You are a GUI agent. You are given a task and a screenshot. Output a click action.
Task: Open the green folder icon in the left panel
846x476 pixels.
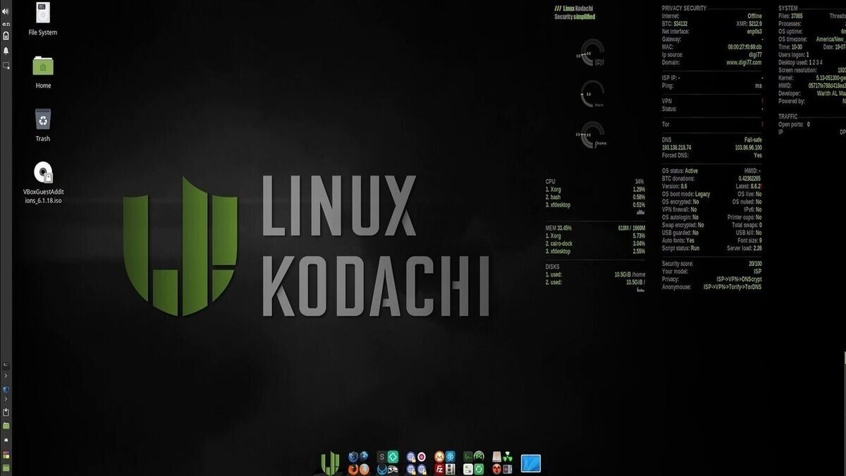point(6,426)
